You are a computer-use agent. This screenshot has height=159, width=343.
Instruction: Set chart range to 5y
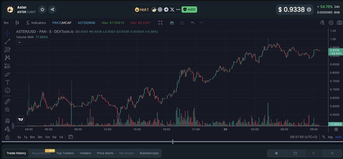coord(19,137)
